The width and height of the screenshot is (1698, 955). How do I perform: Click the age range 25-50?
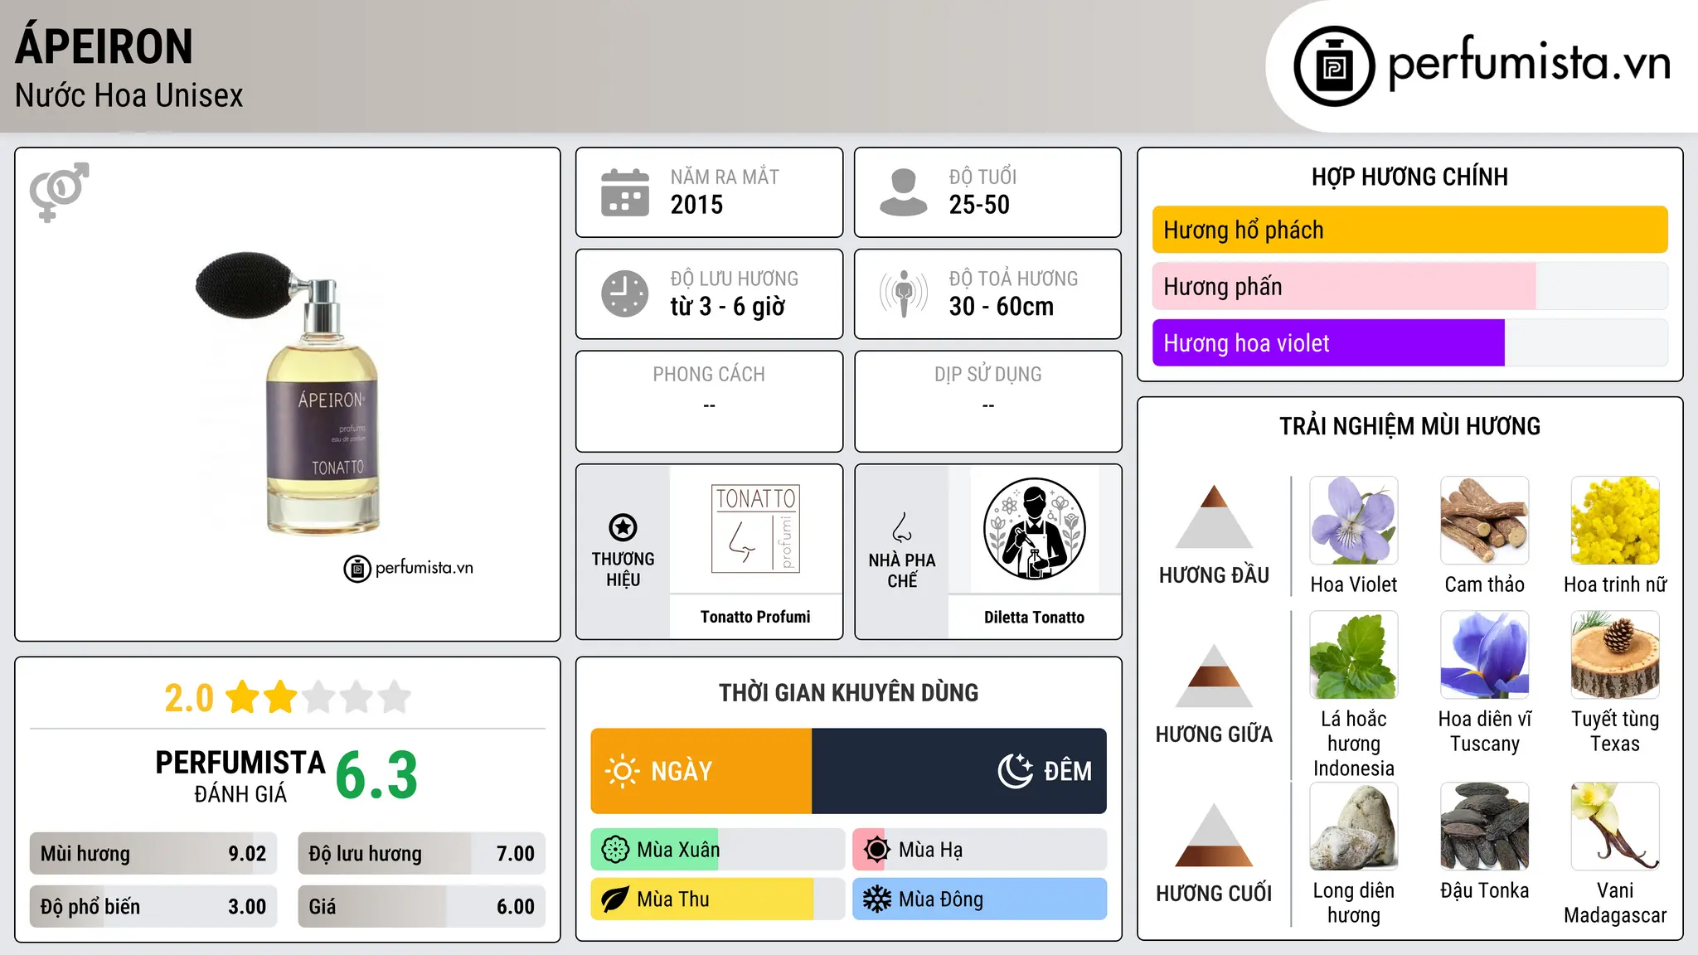coord(979,205)
